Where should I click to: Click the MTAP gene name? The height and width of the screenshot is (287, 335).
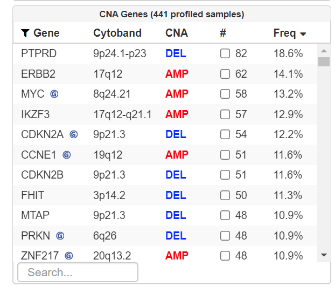(36, 215)
